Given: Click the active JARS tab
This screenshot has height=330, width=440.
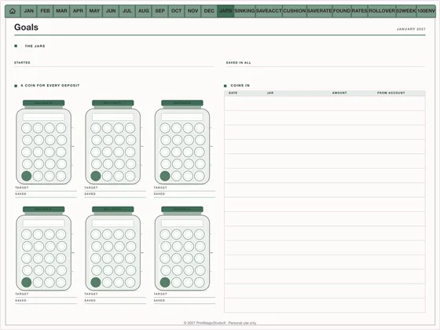Looking at the screenshot, I should click(225, 11).
